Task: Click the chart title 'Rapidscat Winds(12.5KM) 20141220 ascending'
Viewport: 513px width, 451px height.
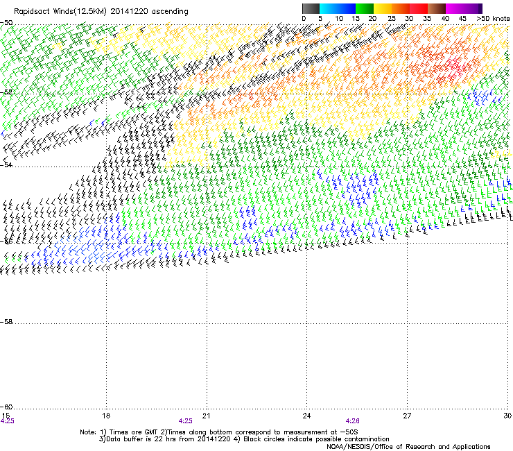Action: click(101, 12)
